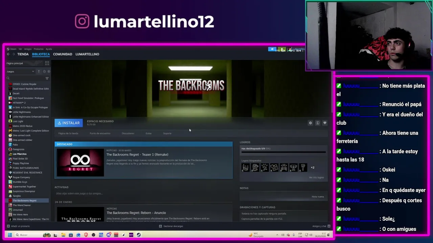
Task: Sort library with the up-arrow icon
Action: click(x=39, y=72)
